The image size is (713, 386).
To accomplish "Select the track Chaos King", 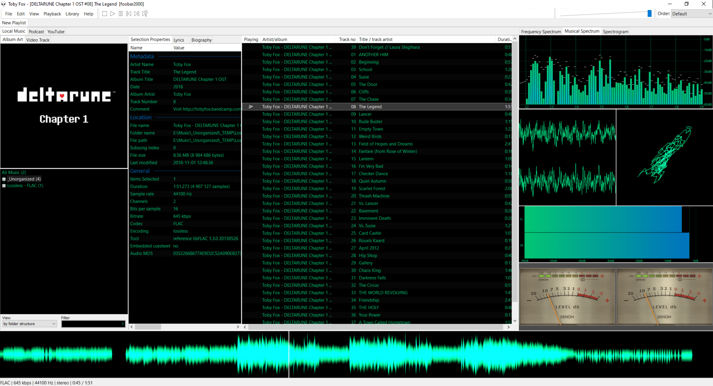I will [x=377, y=270].
